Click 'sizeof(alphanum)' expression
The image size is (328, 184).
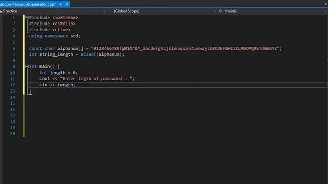[101, 54]
